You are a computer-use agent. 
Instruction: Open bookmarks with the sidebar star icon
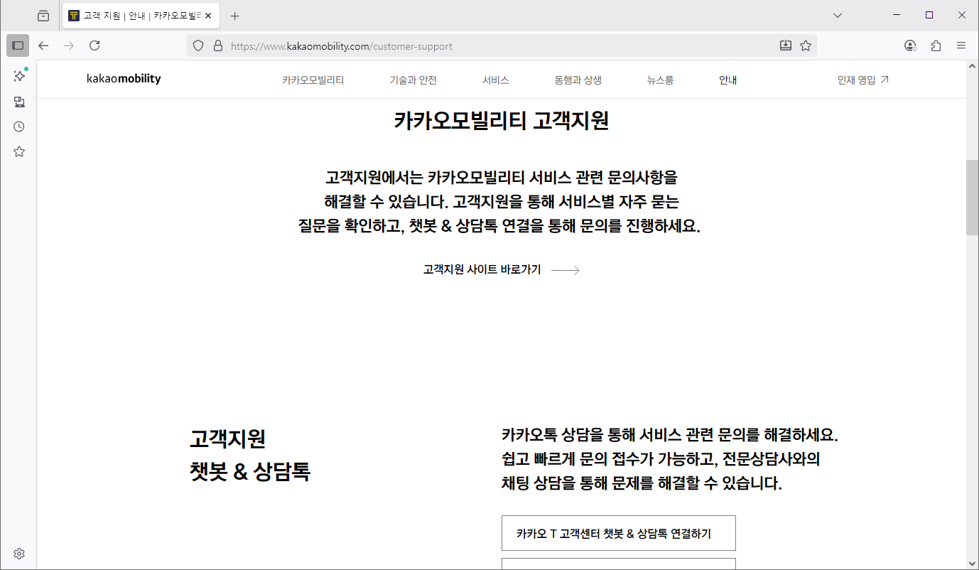click(x=19, y=151)
